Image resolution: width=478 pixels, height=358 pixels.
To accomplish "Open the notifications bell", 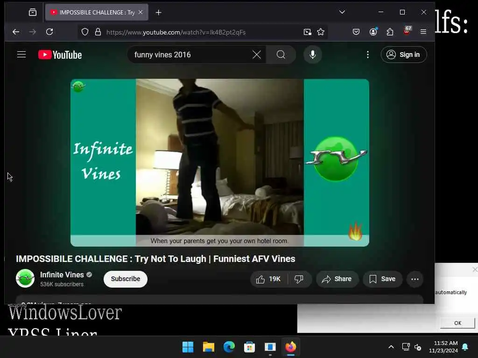I will [x=465, y=347].
